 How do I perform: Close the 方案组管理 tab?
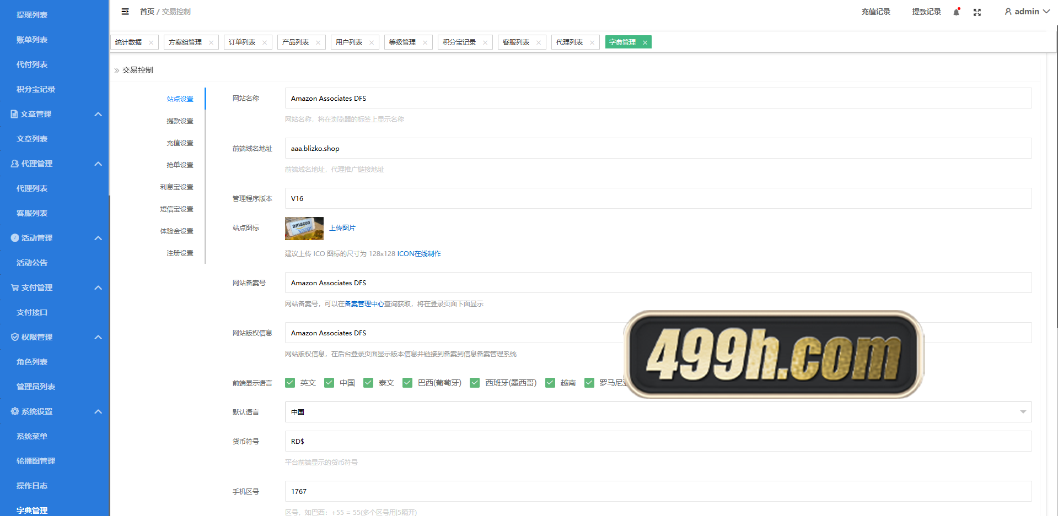pyautogui.click(x=211, y=42)
